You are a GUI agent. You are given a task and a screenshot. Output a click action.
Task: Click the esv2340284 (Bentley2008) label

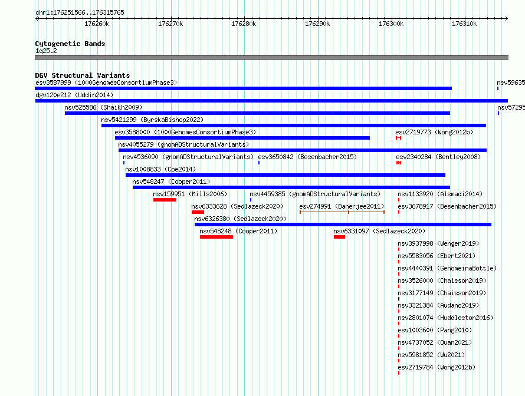pyautogui.click(x=438, y=157)
